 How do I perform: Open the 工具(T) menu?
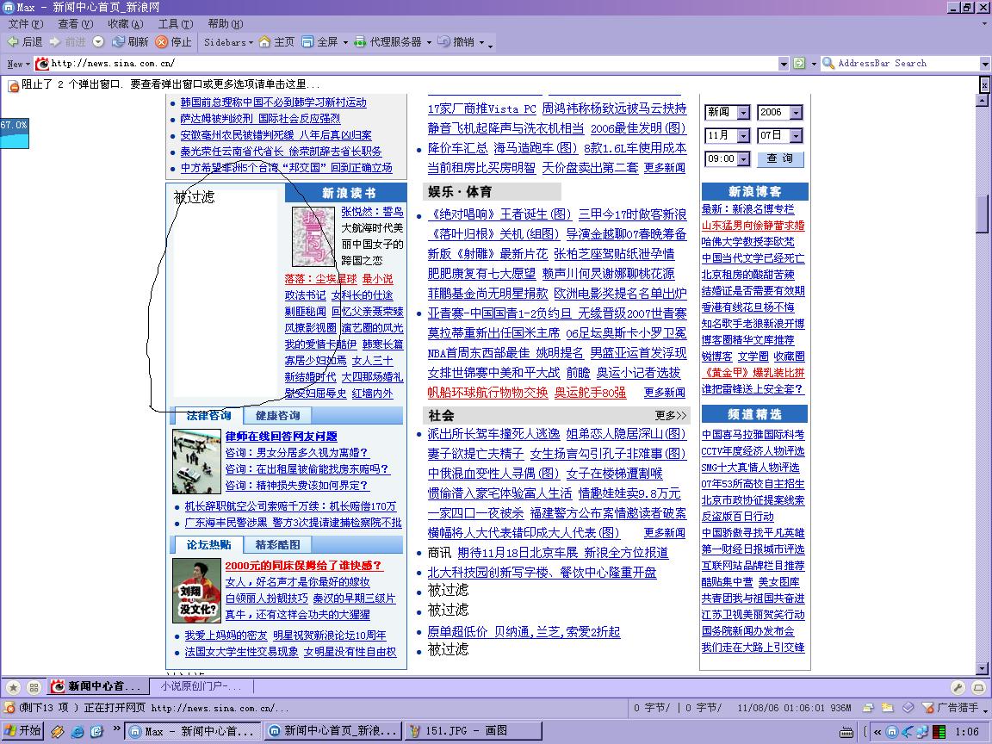coord(176,24)
